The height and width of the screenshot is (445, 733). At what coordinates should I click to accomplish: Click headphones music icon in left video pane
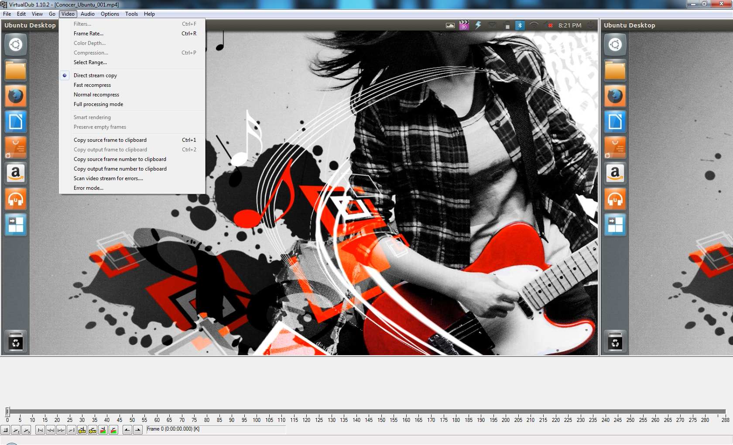tap(16, 199)
